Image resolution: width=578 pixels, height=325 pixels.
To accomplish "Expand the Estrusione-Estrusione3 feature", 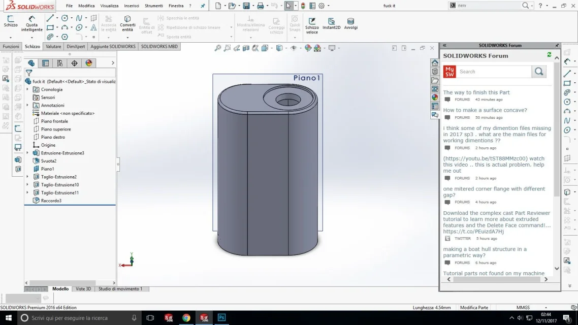I will pos(27,153).
